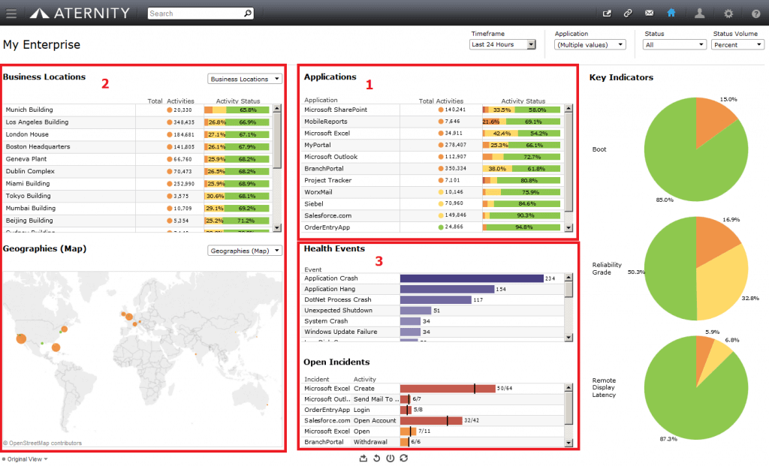The width and height of the screenshot is (769, 466).
Task: Open dashboard in external window icon
Action: point(607,14)
